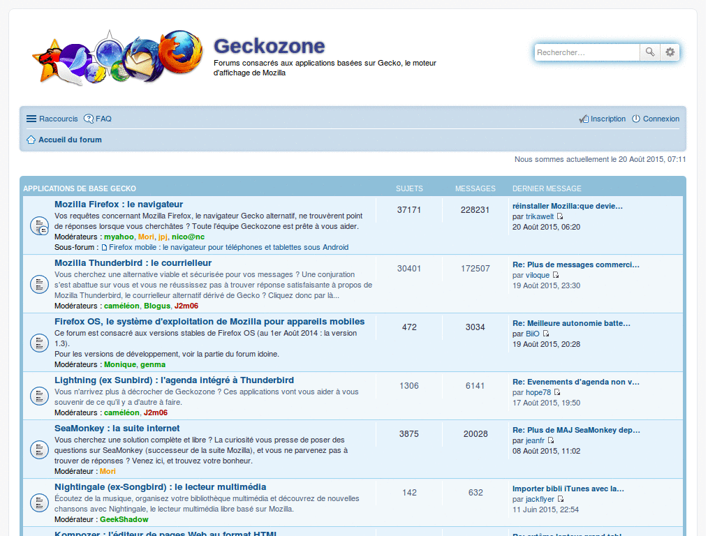Click the magnifier search button
Viewport: 715px width, 536px height.
[x=650, y=52]
